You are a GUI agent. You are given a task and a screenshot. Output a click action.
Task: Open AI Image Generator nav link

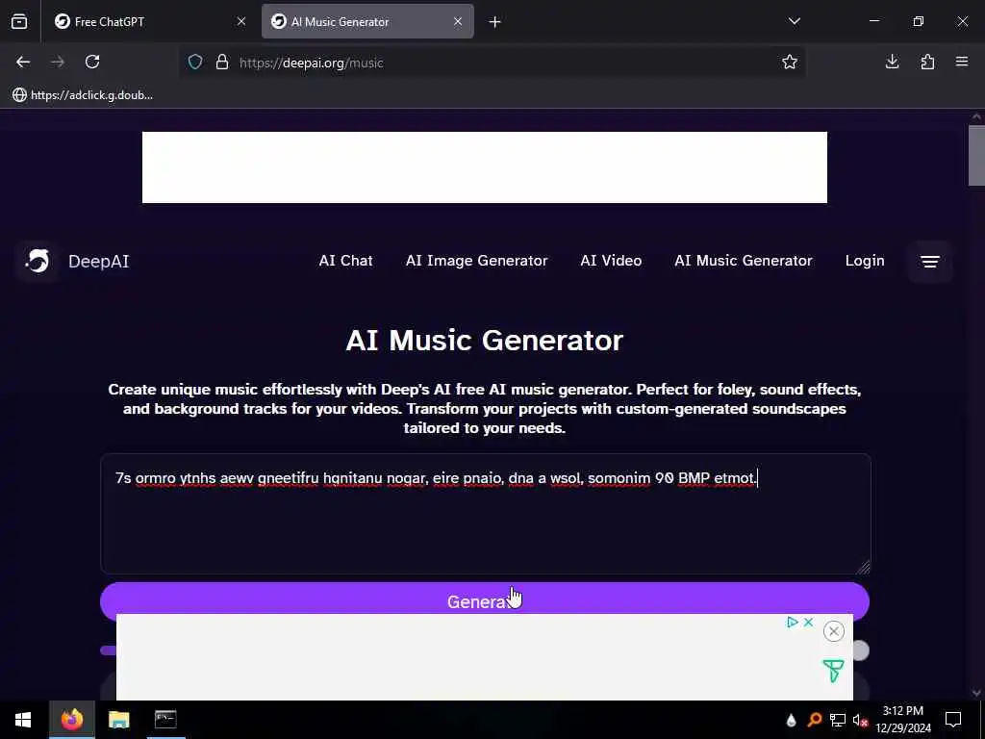[x=476, y=261]
